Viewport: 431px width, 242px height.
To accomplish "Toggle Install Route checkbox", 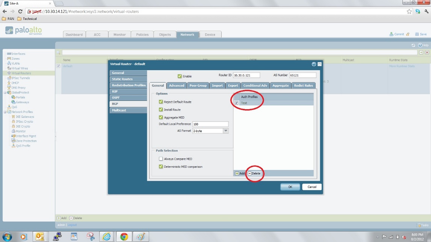I will click(x=161, y=110).
